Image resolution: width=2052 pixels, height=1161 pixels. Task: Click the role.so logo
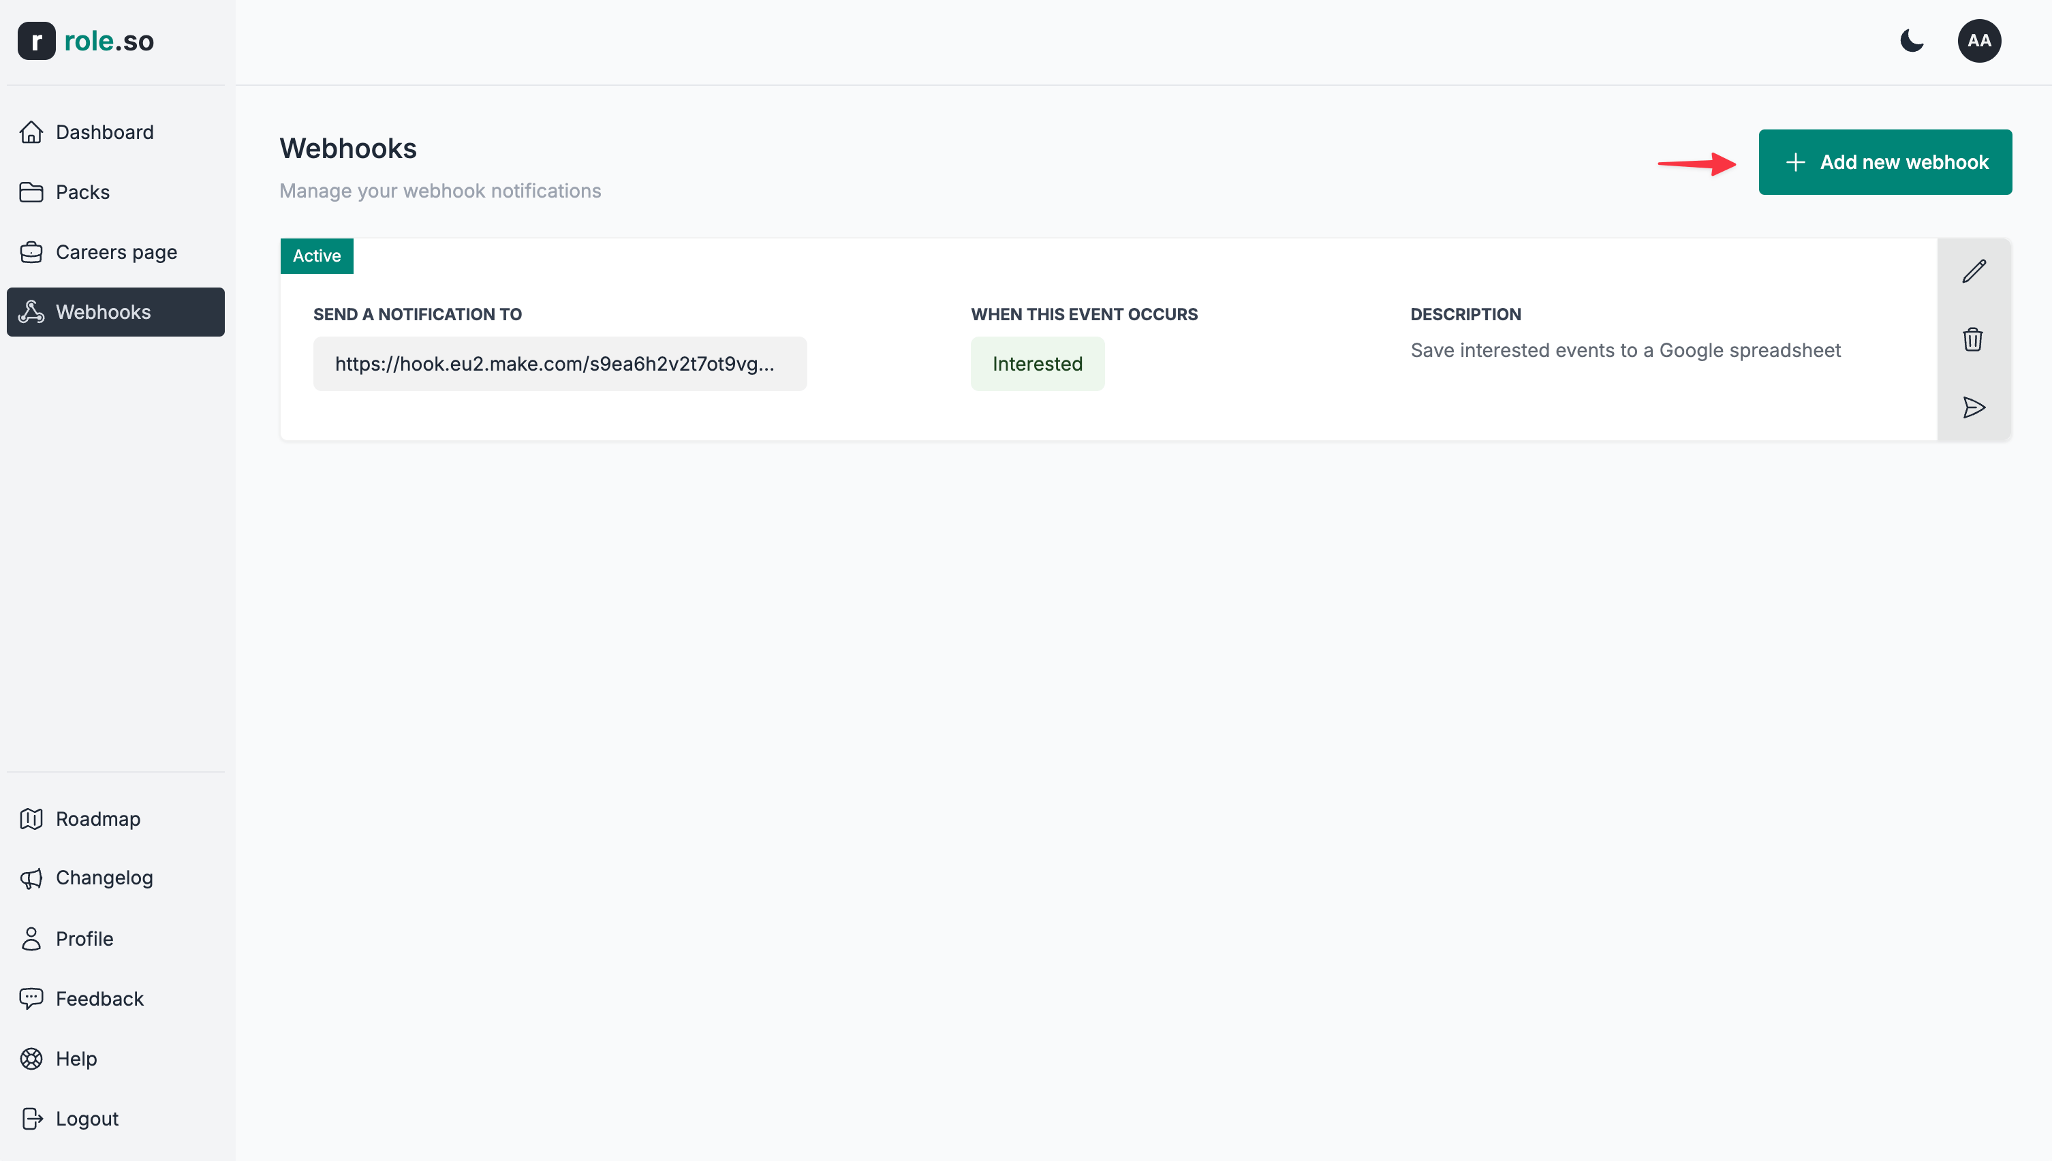[86, 41]
